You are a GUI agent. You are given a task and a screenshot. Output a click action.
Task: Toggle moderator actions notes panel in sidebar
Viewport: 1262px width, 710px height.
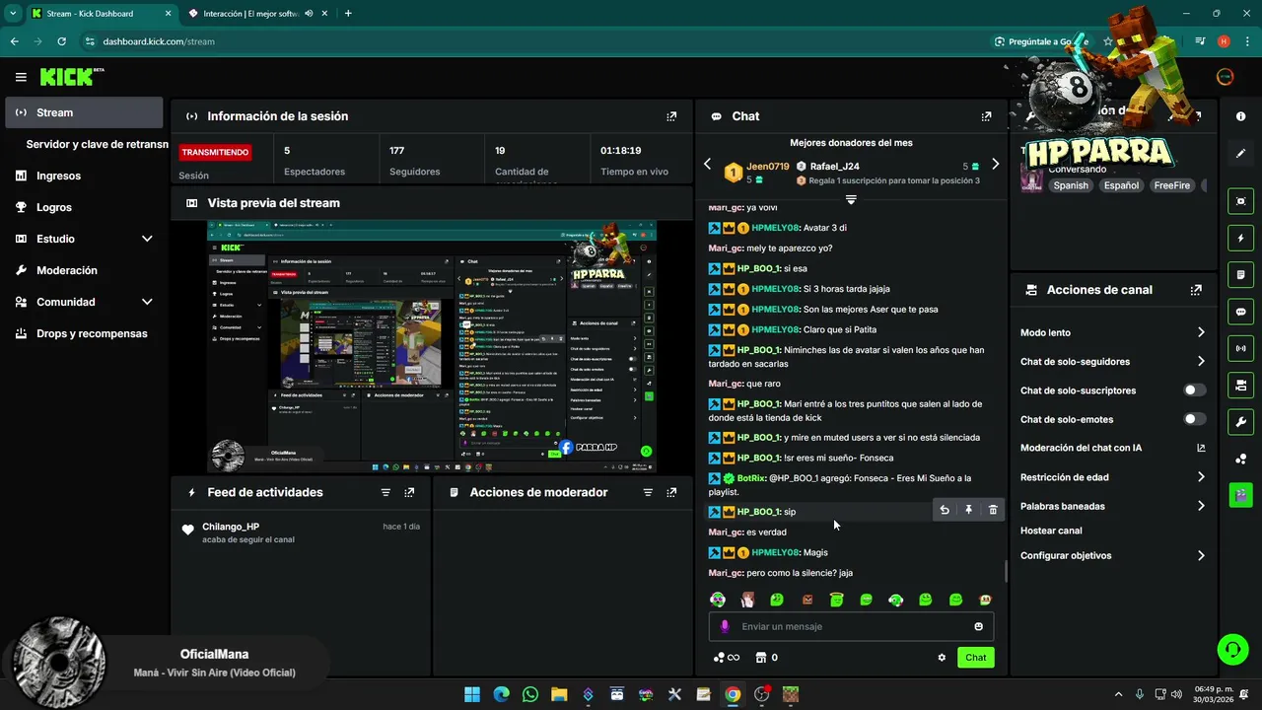[1240, 274]
